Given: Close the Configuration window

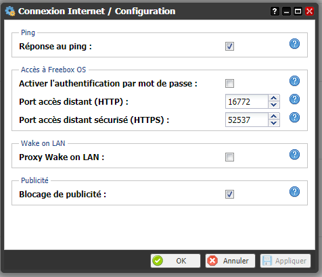Looking at the screenshot, I should pos(309,11).
